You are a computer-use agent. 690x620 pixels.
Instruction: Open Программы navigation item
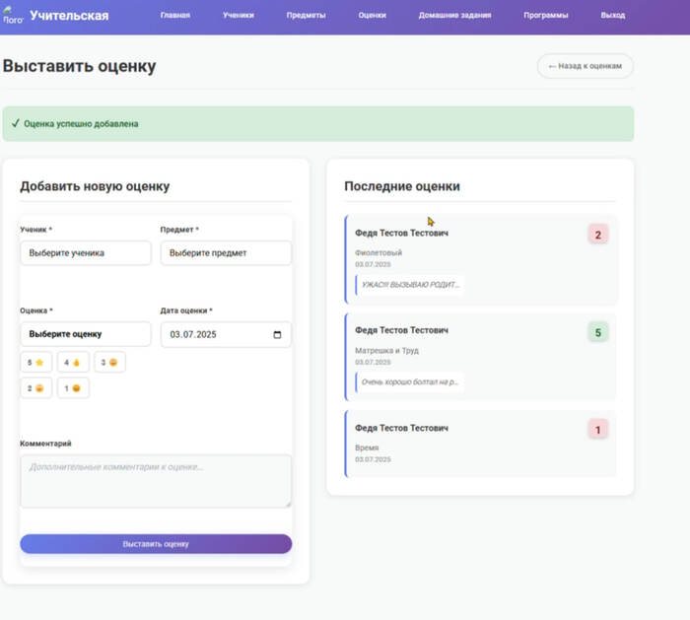click(x=546, y=16)
